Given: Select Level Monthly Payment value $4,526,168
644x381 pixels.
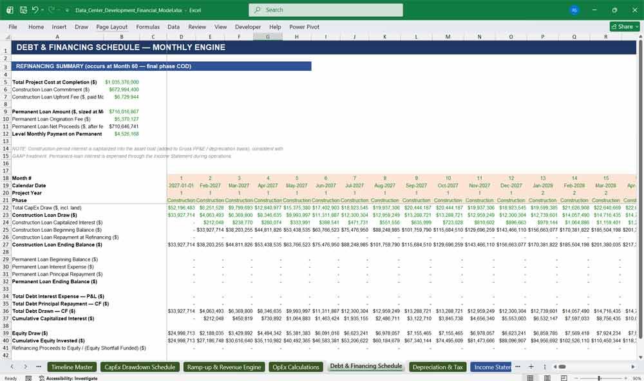Looking at the screenshot, I should (122, 134).
